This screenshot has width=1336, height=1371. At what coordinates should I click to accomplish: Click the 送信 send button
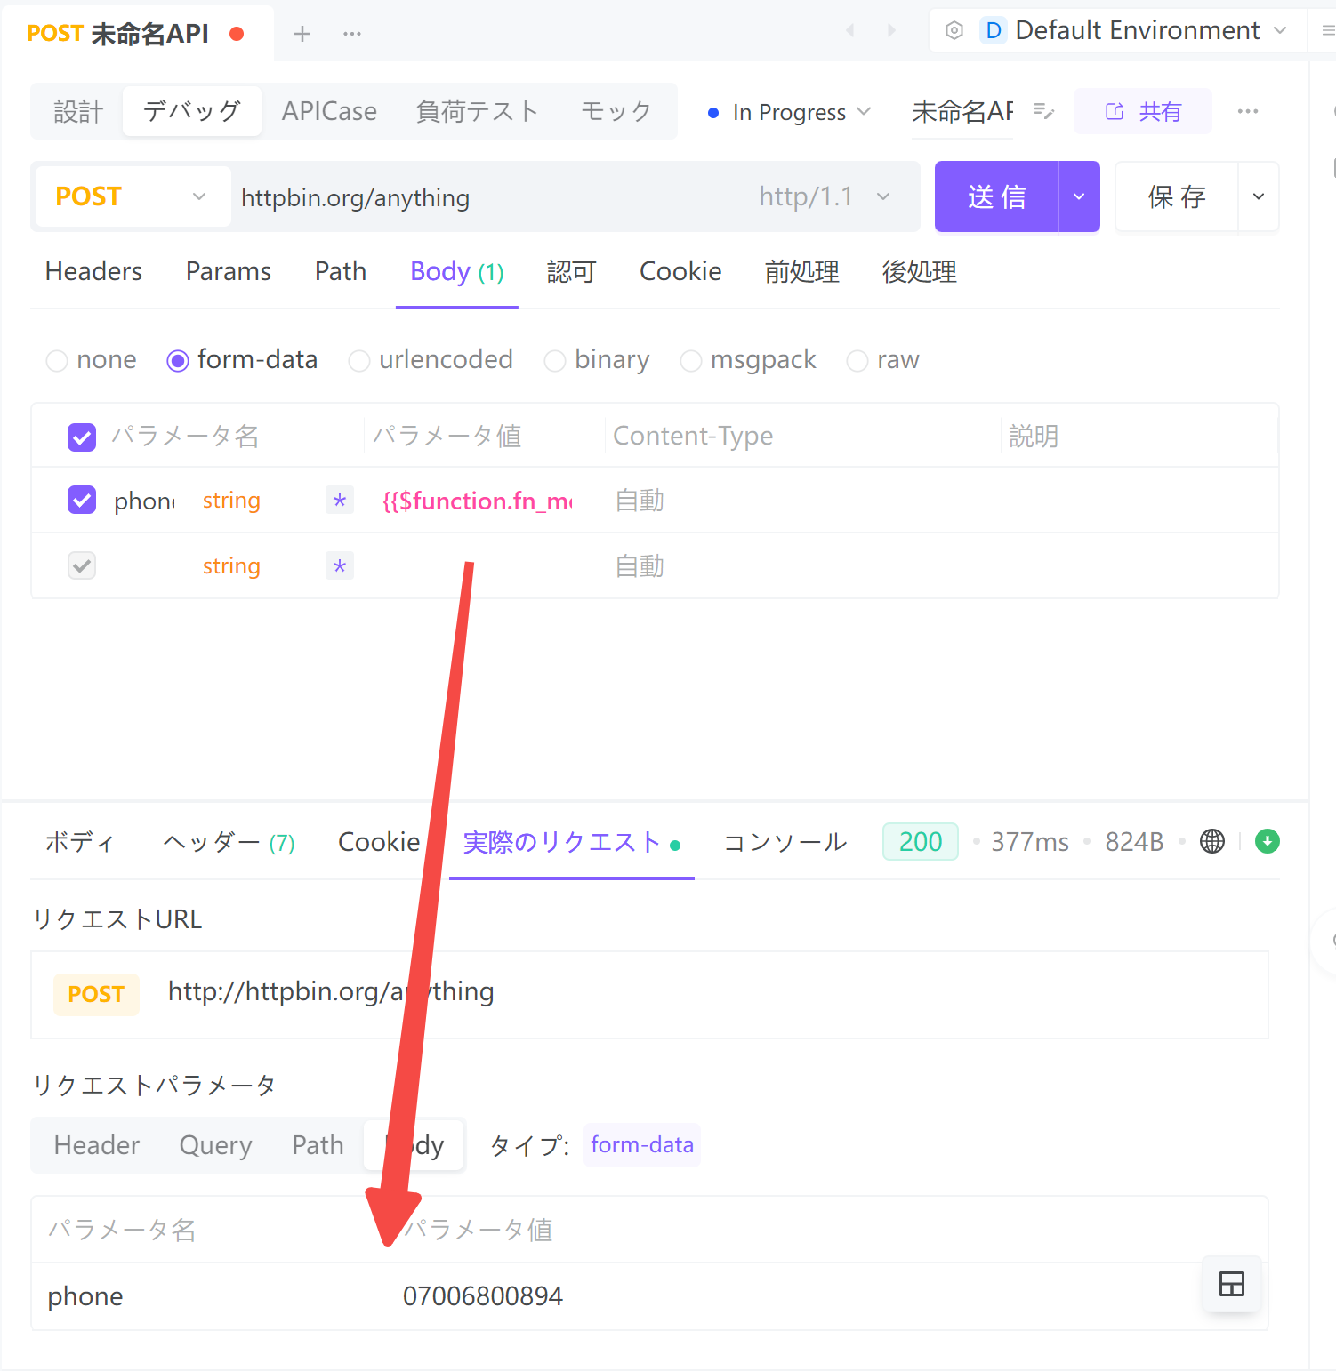pyautogui.click(x=996, y=196)
